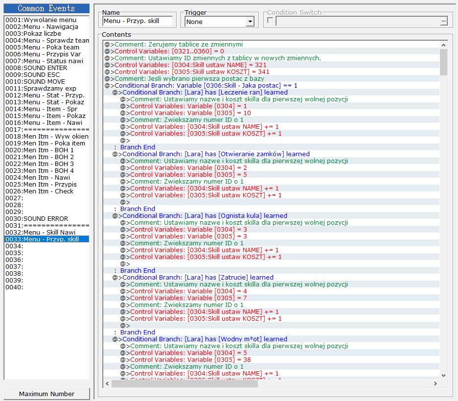Click the horizontal scrollbar thumb in Contents
Screen dimensions: 458x401
coord(184,383)
